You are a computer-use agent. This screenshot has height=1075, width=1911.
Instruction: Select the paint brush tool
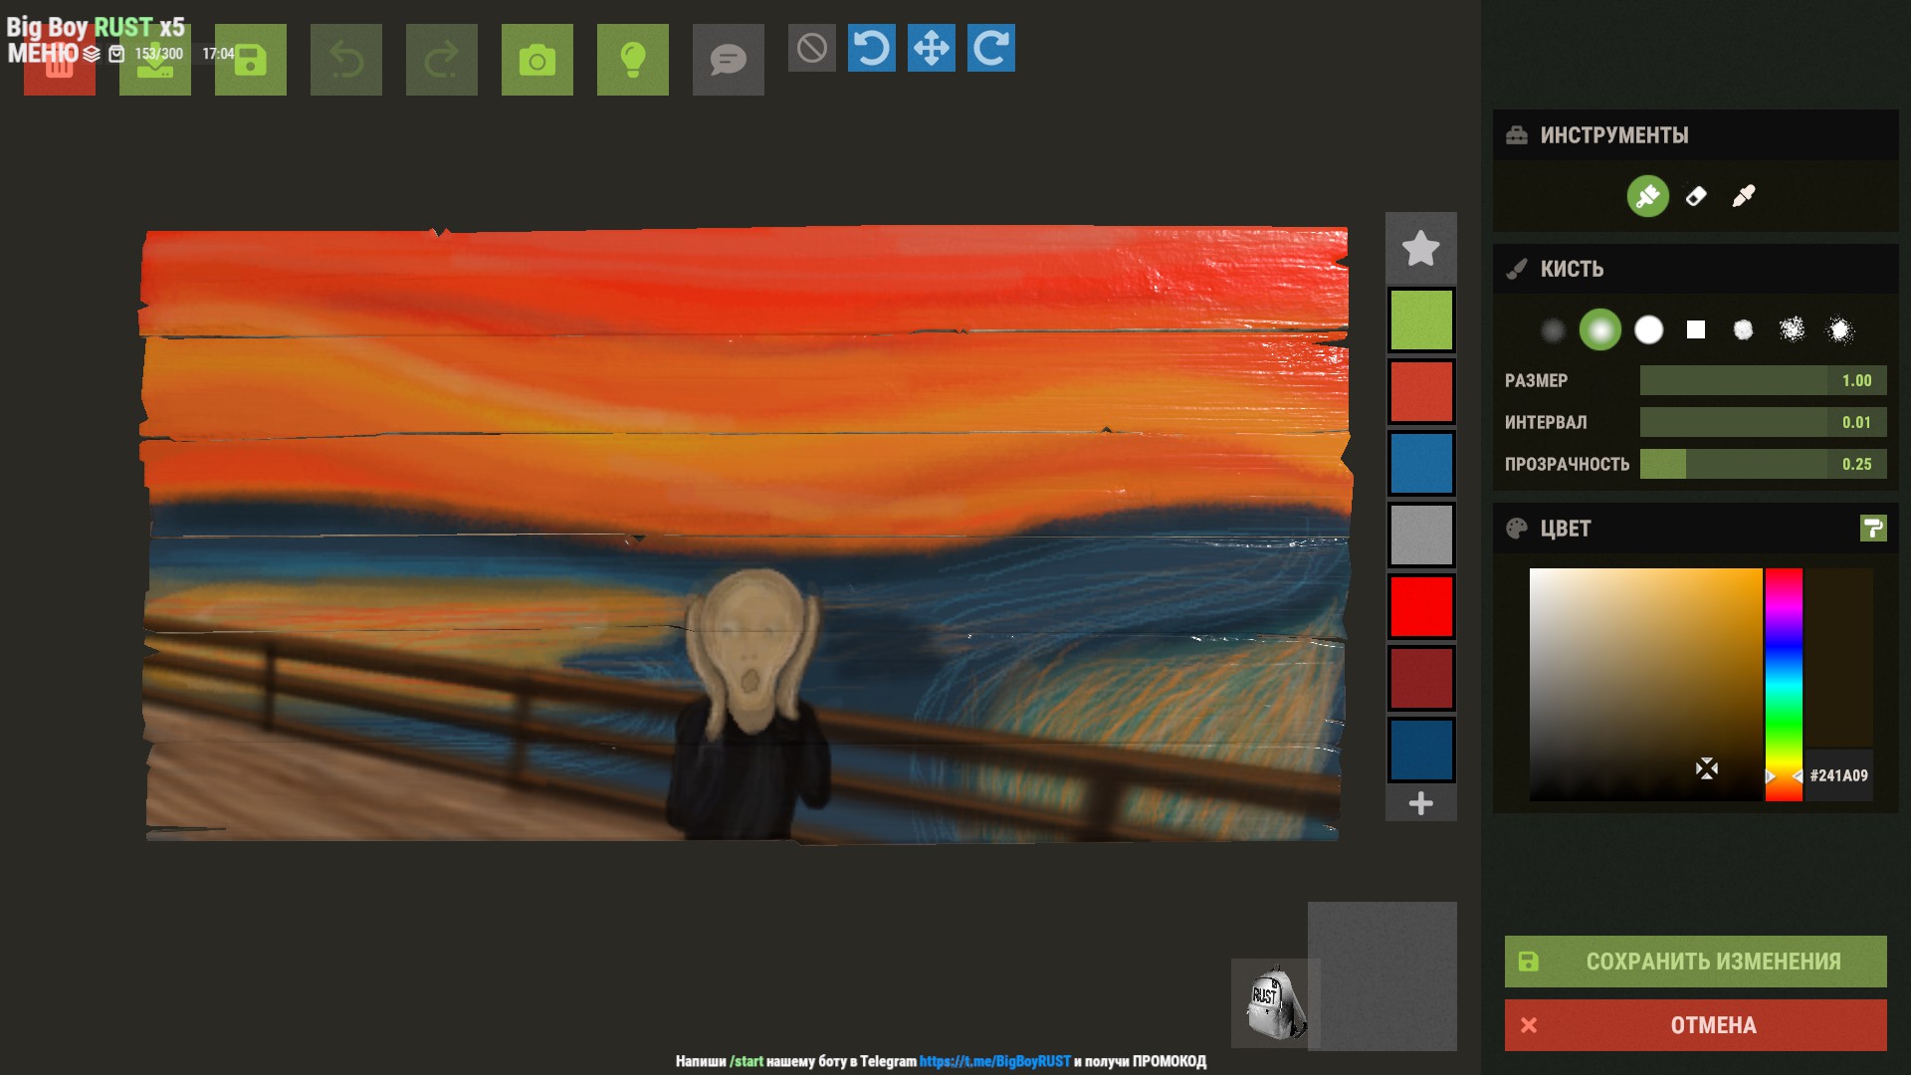pos(1647,196)
